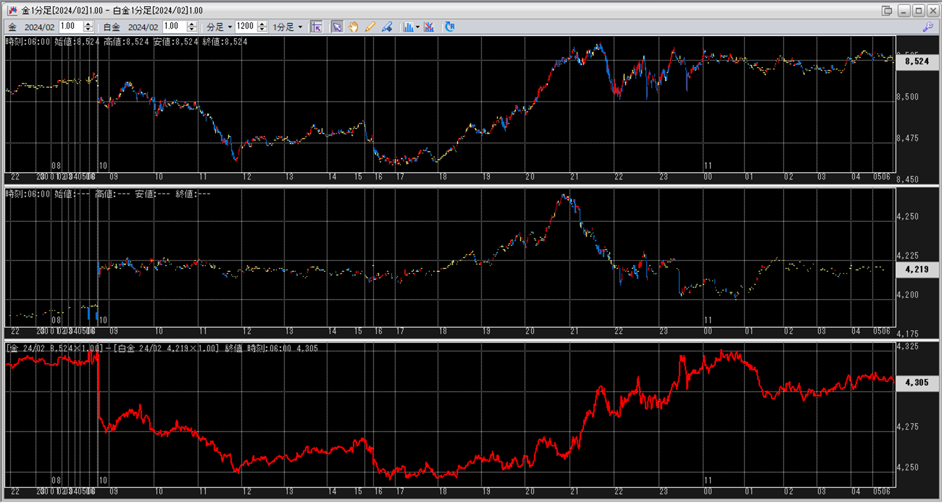The height and width of the screenshot is (503, 942).
Task: Activate the hand pan tool
Action: pyautogui.click(x=353, y=27)
